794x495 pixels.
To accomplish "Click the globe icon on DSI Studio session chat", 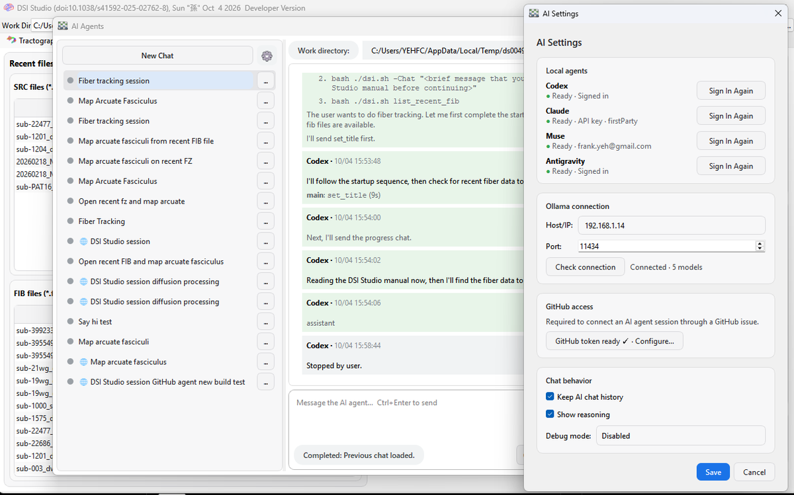I will pos(83,241).
